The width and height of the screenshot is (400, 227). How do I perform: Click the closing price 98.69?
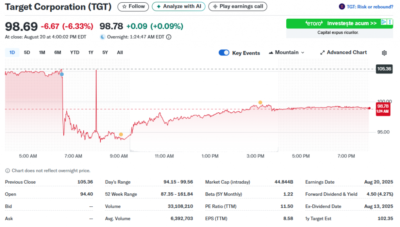tap(21, 27)
